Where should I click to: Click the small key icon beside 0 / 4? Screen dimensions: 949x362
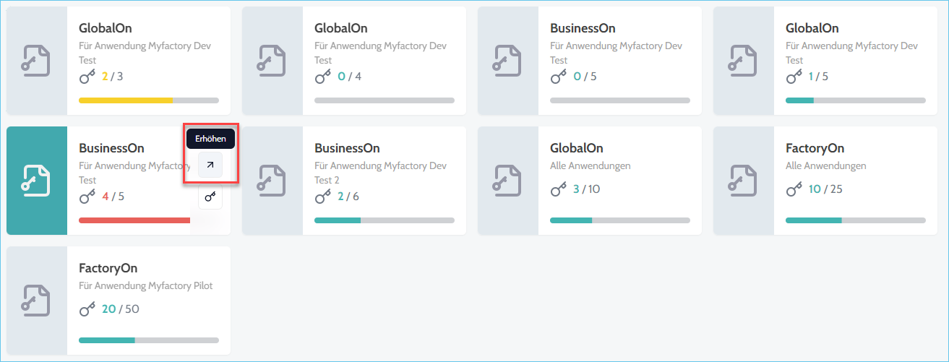click(x=323, y=76)
